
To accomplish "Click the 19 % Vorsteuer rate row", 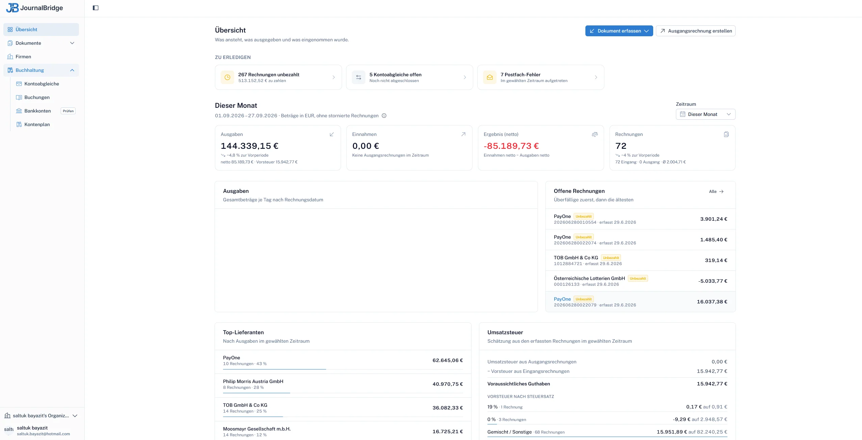I will pos(607,407).
